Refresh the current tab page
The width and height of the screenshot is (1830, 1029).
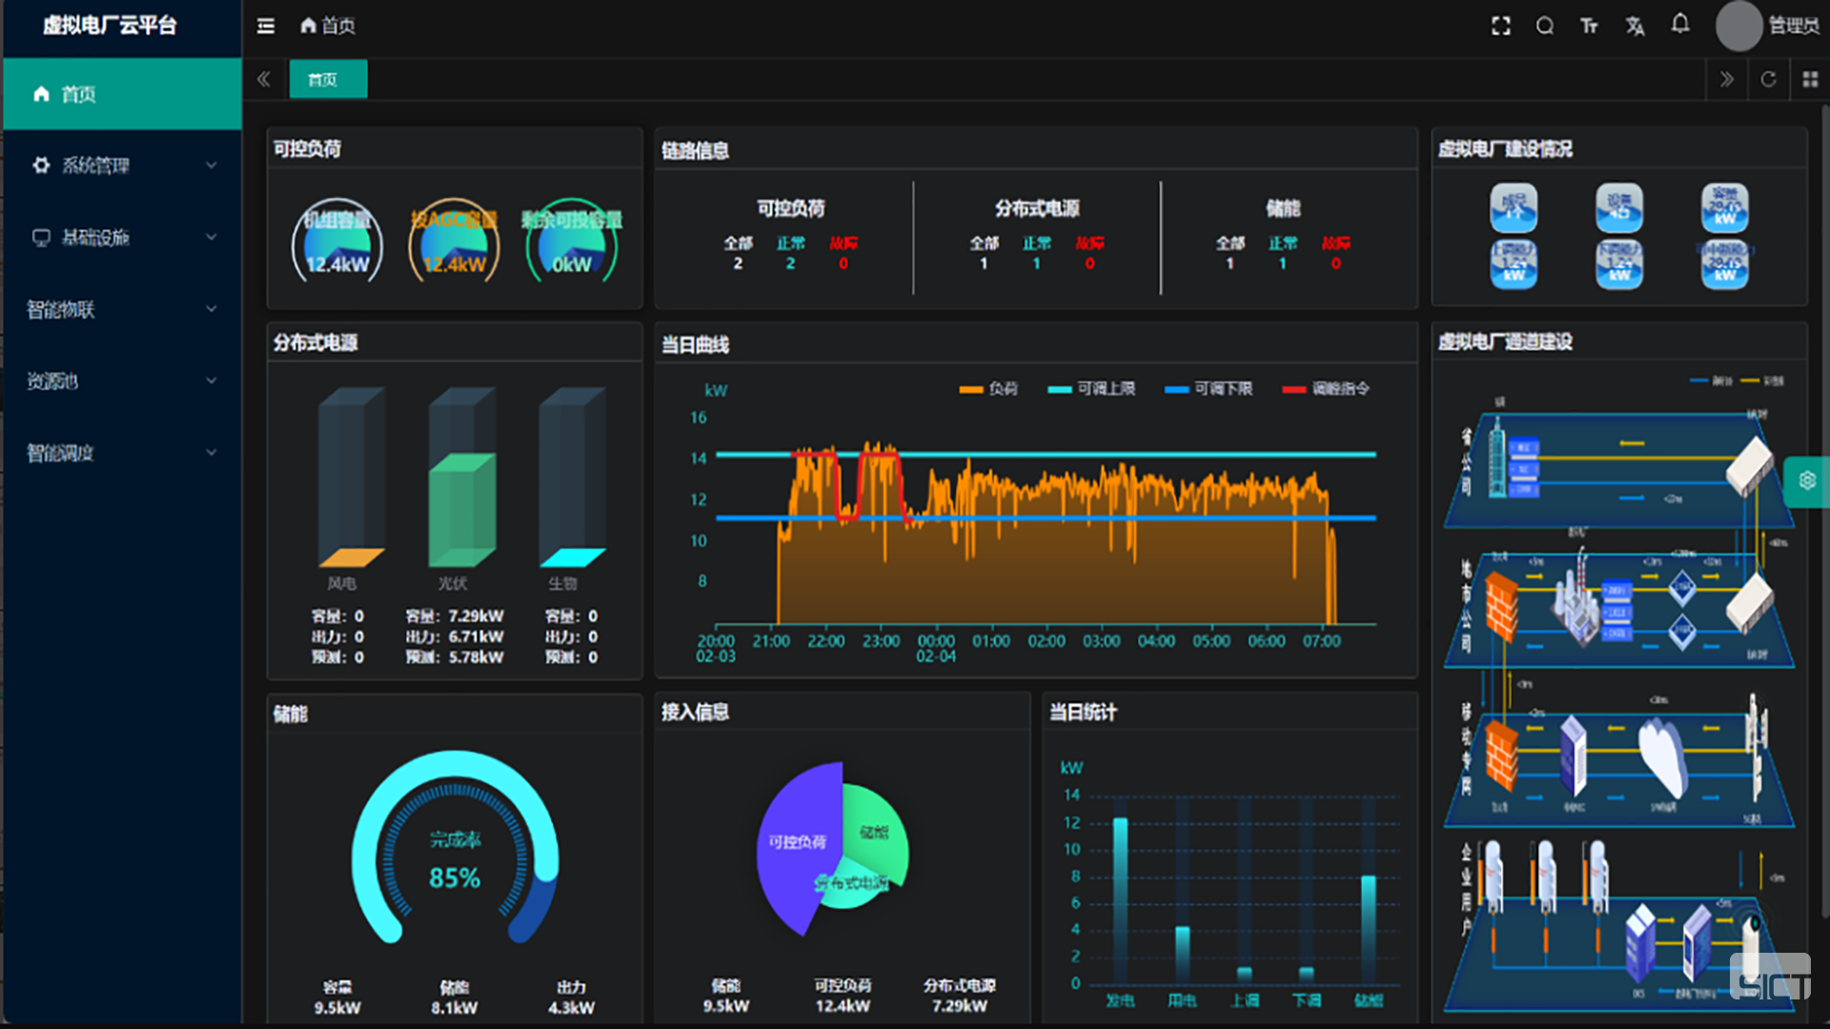click(x=1768, y=79)
